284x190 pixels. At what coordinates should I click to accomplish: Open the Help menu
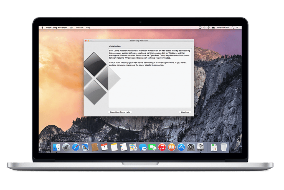(x=88, y=27)
